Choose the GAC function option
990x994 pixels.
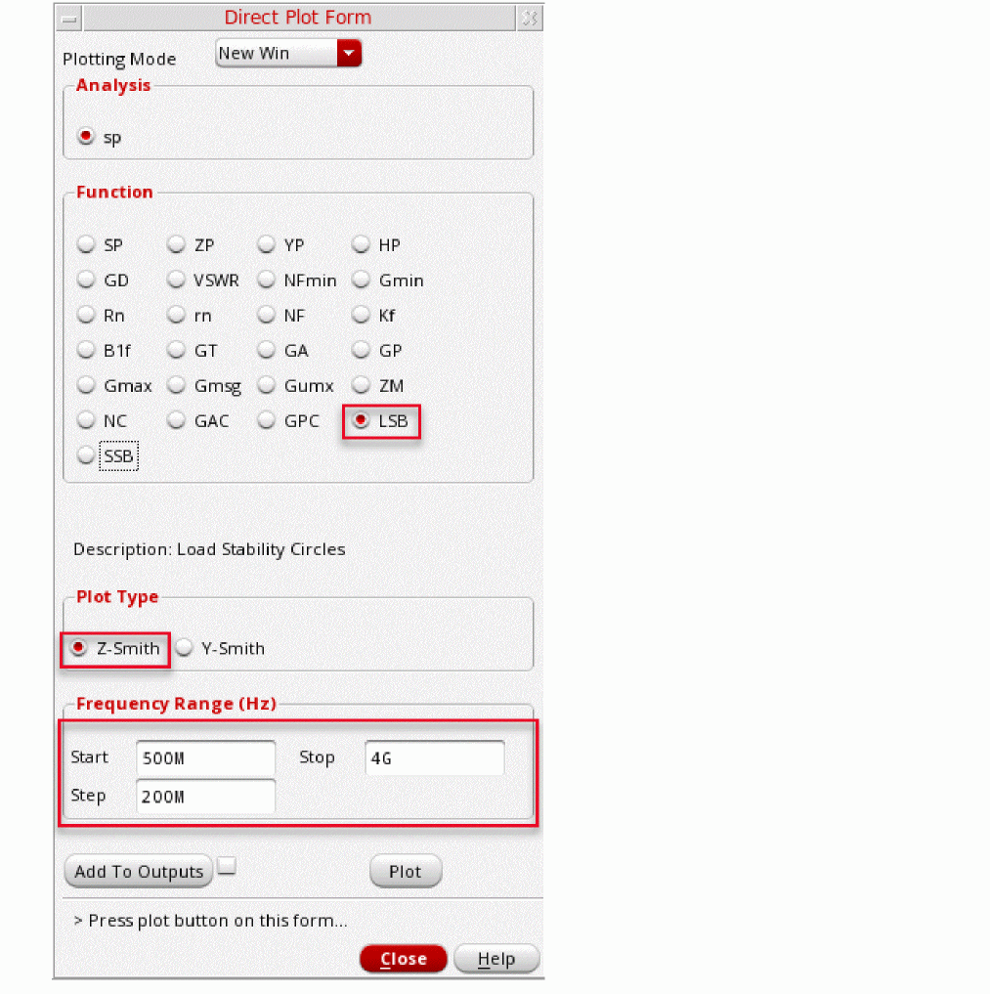pyautogui.click(x=176, y=420)
